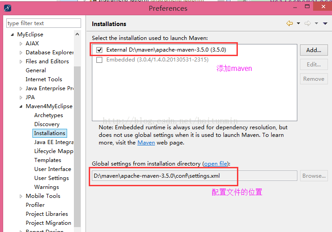Maximize the Preferences window
Viewport: 332px width, 232px height.
click(307, 7)
